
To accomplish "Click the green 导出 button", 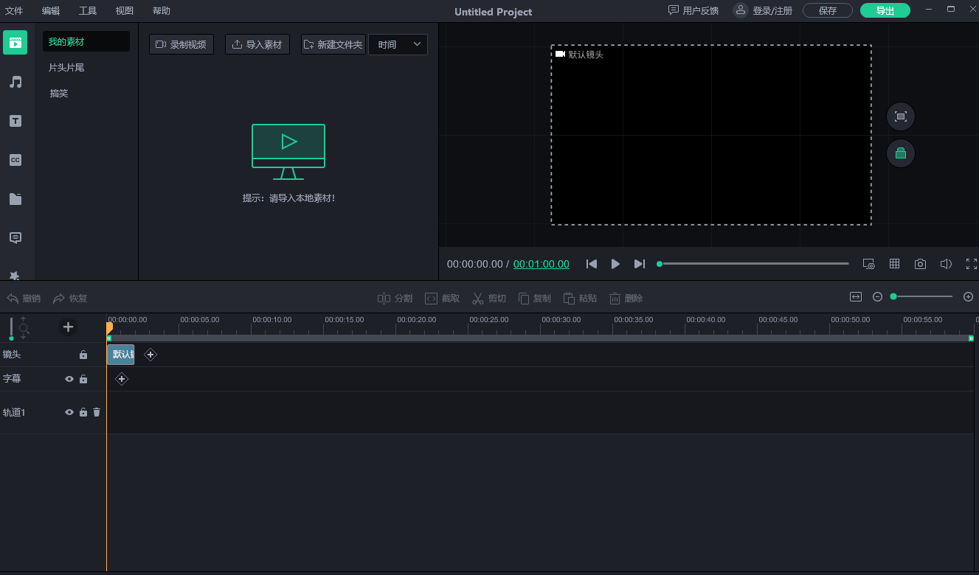I will pos(885,10).
